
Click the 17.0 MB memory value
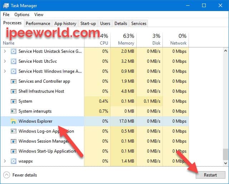127,121
